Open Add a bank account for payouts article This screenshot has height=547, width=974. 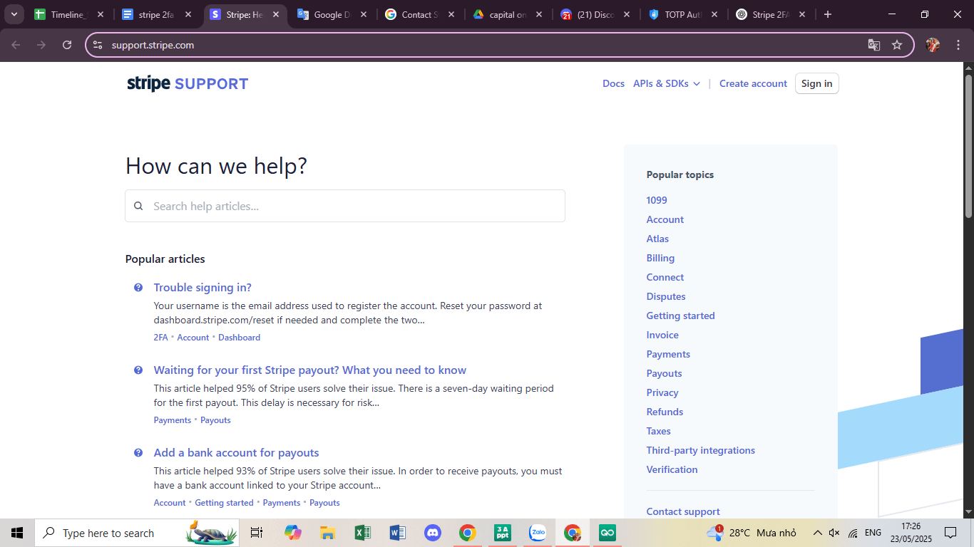click(x=236, y=453)
